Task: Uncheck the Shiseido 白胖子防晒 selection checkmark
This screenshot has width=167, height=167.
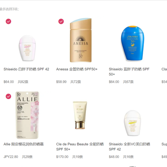Action: pyautogui.click(x=8, y=21)
